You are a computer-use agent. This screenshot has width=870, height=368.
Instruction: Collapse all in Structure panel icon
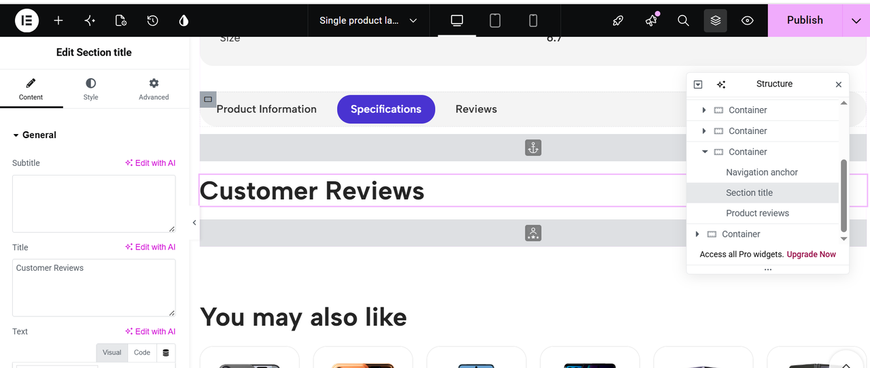click(x=698, y=84)
